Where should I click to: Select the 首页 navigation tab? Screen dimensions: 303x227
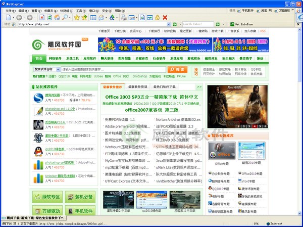point(39,59)
